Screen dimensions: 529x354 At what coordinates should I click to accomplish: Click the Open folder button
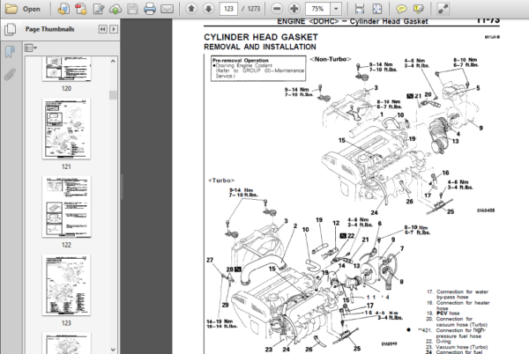(x=22, y=9)
